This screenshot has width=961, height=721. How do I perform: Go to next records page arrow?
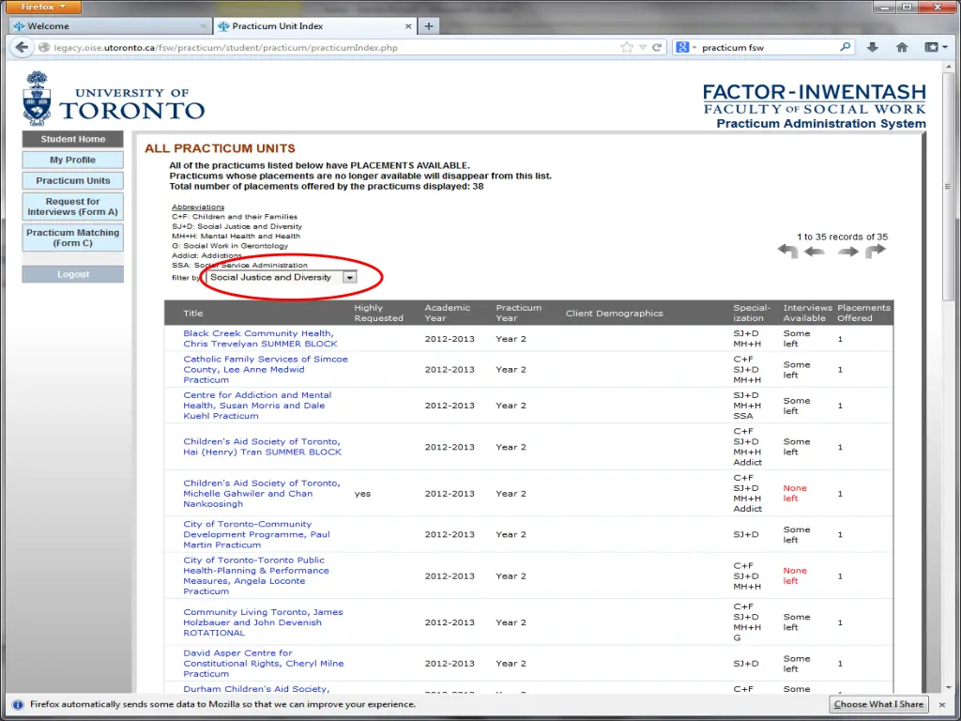847,252
